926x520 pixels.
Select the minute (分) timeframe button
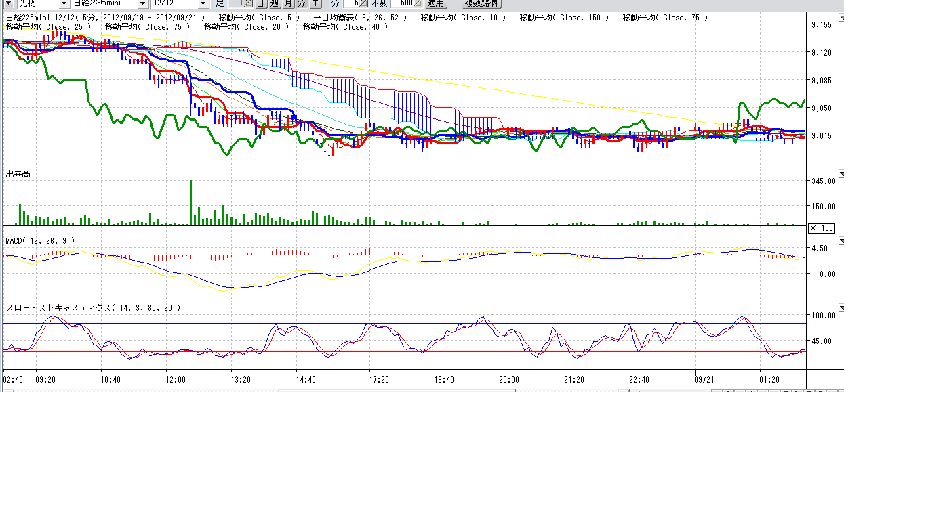301,3
